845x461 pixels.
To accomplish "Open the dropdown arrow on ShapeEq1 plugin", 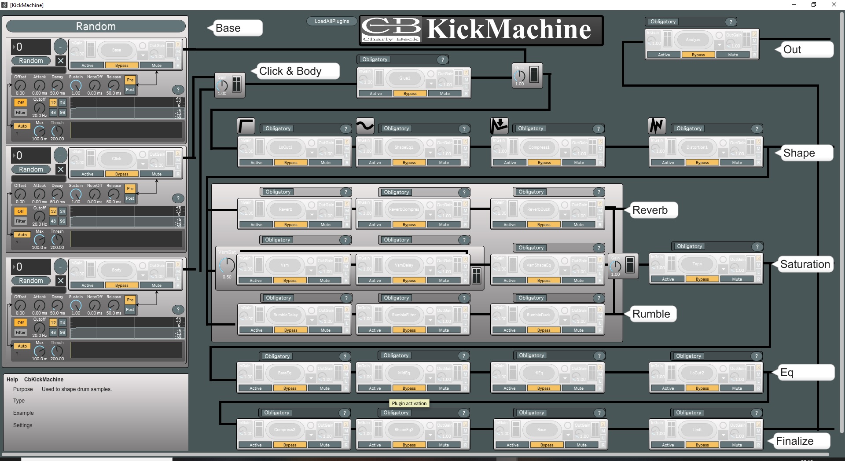I will 430,154.
